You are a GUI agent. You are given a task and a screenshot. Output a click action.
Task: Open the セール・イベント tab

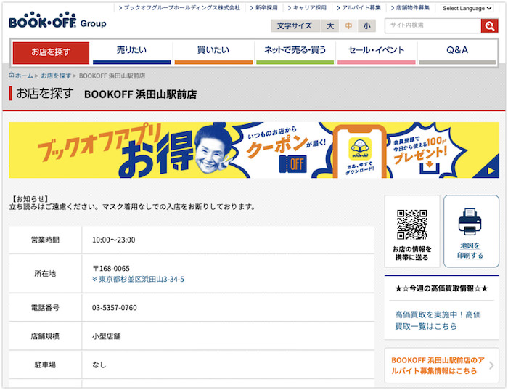376,52
